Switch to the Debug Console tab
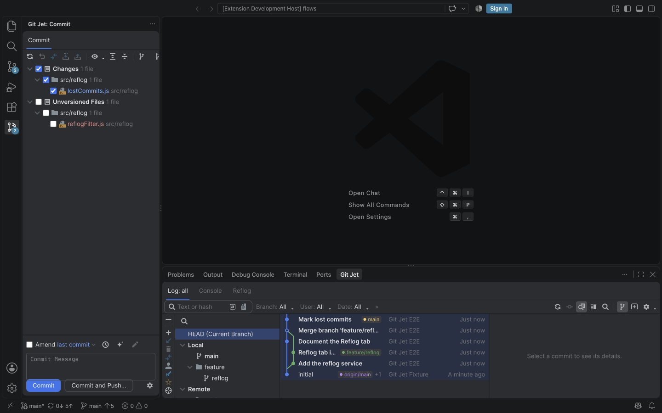 pos(253,274)
